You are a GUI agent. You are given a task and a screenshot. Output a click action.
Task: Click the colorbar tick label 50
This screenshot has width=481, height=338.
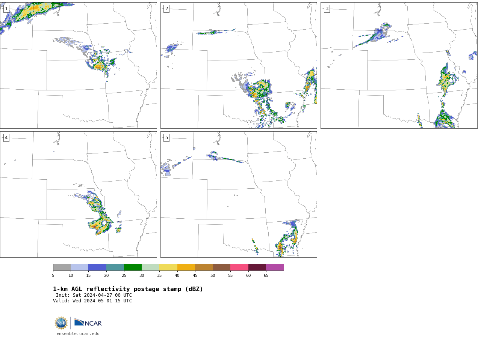point(213,276)
